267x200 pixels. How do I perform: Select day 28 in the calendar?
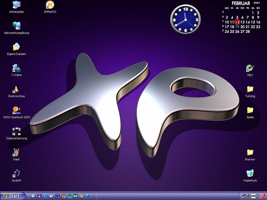click(248, 32)
